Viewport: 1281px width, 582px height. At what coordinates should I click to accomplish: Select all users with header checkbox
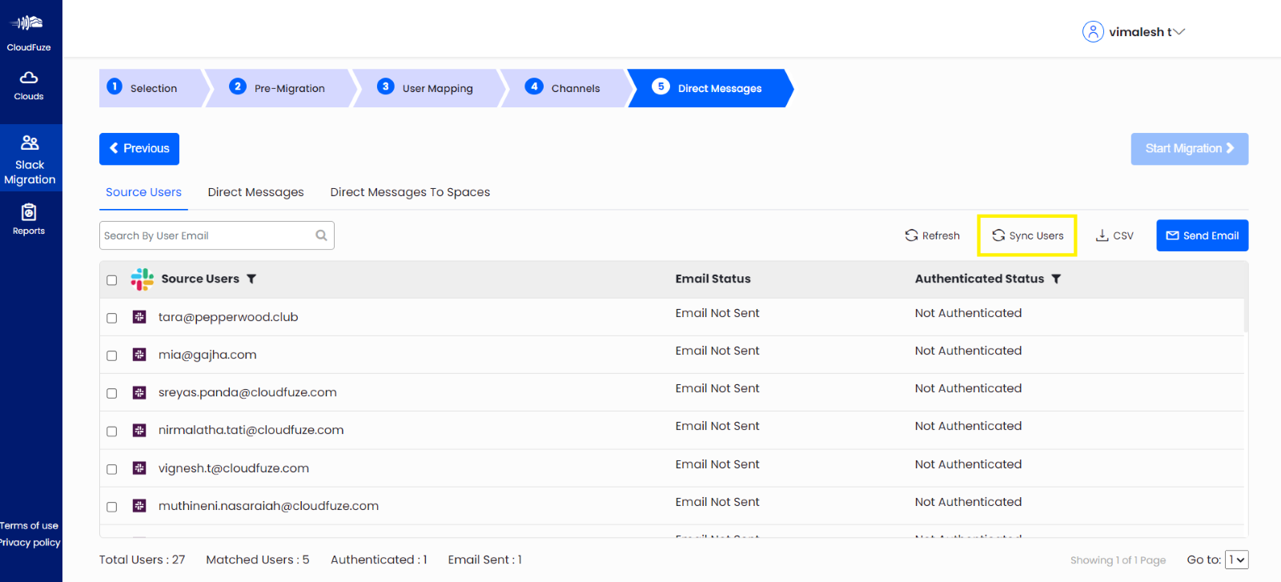click(x=112, y=280)
